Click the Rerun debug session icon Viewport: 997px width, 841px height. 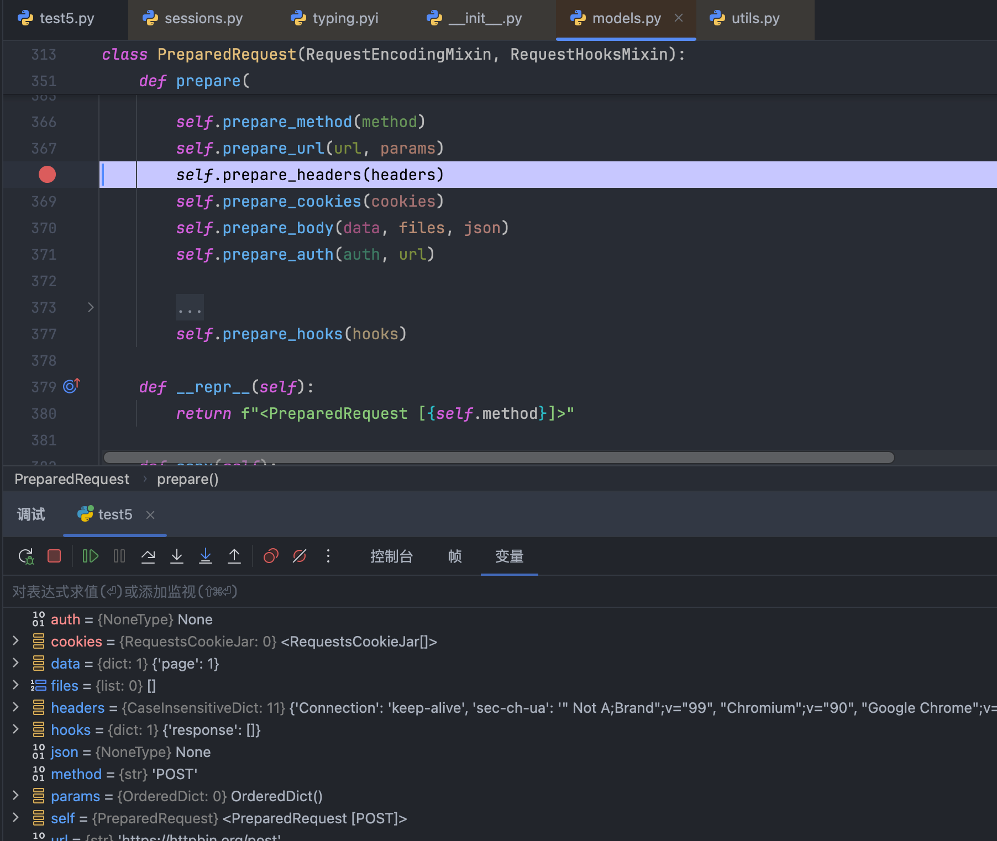click(26, 556)
